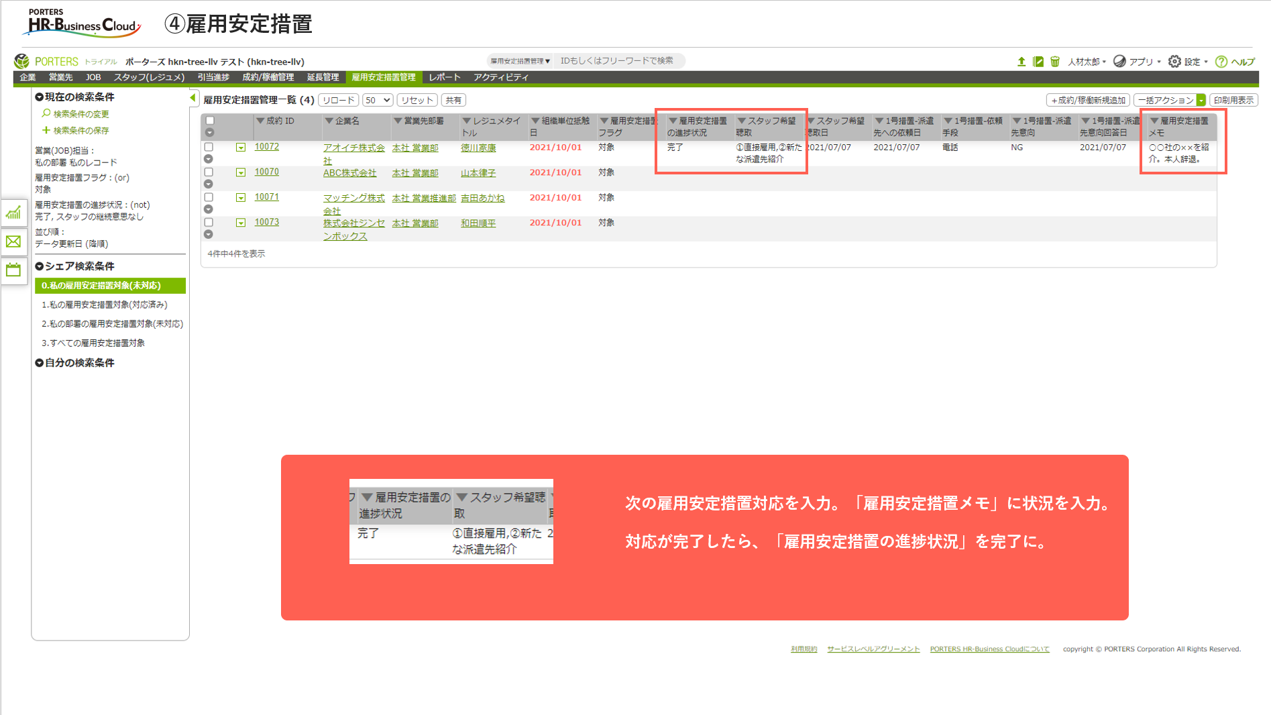Open the calendar icon in left sidebar
This screenshot has width=1271, height=715.
coord(13,270)
